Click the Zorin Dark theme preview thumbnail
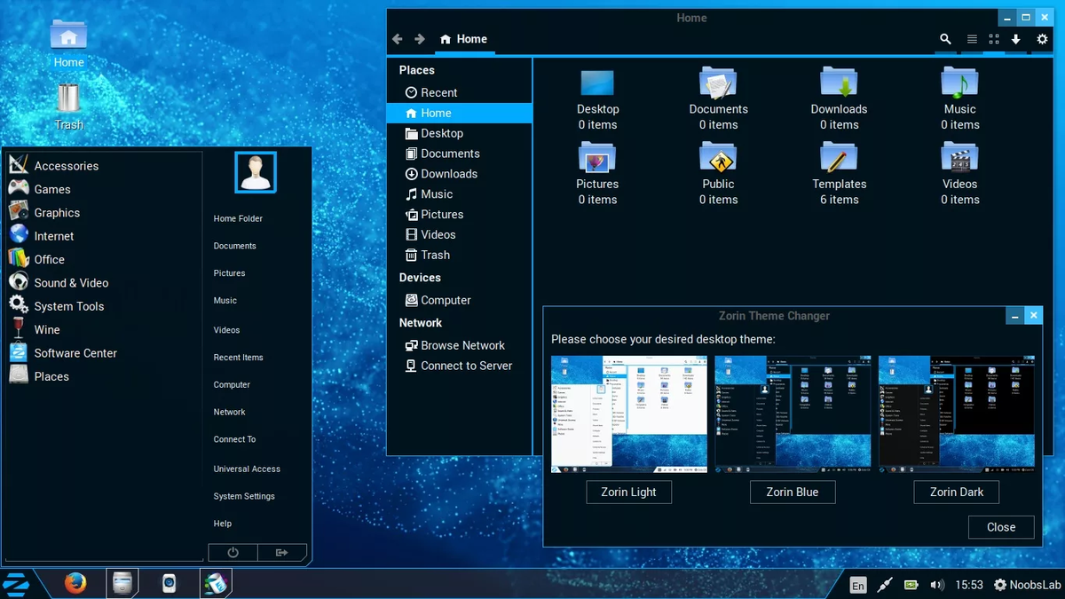This screenshot has height=599, width=1065. point(956,414)
